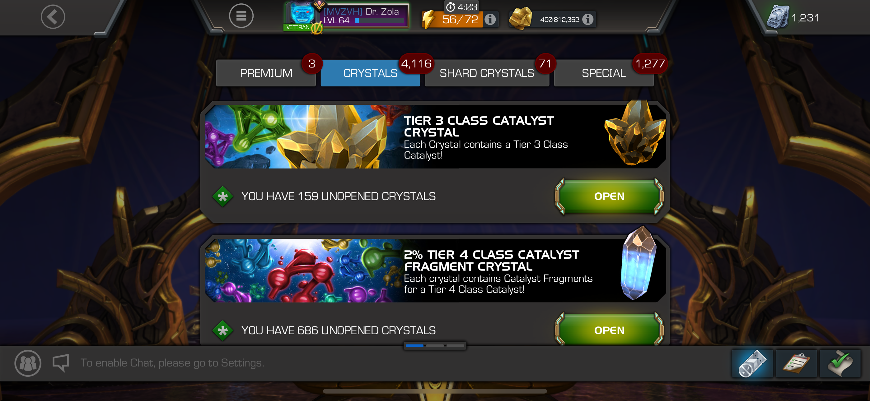This screenshot has height=401, width=870.
Task: Go back using the arrow icon
Action: [x=53, y=16]
